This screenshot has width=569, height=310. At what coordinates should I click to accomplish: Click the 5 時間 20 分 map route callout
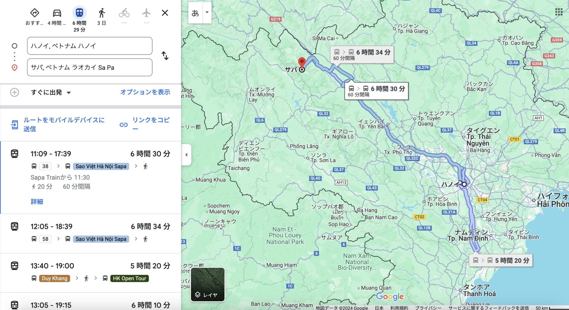(x=501, y=261)
